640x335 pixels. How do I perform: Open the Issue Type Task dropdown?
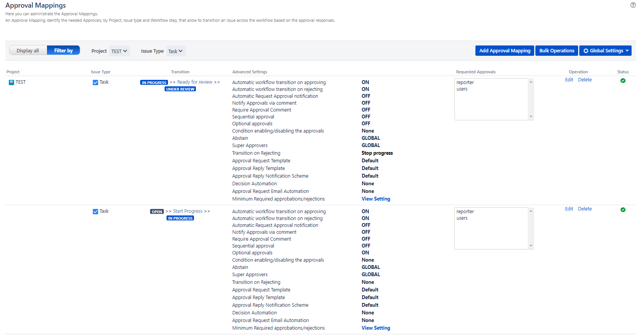point(175,51)
